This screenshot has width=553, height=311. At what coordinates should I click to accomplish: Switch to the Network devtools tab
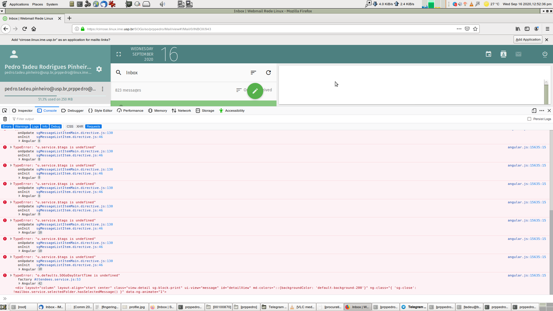click(181, 111)
